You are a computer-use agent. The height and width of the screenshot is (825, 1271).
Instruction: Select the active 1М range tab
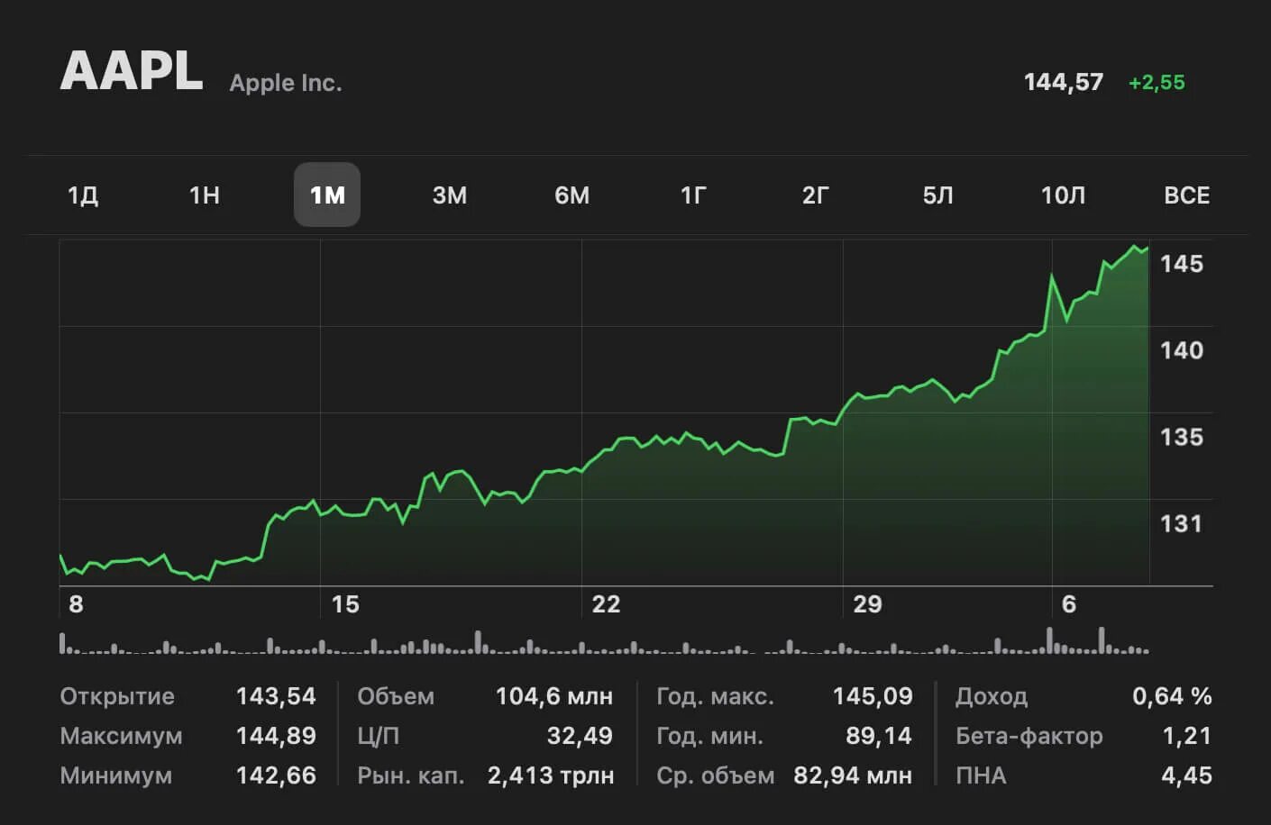[x=327, y=195]
